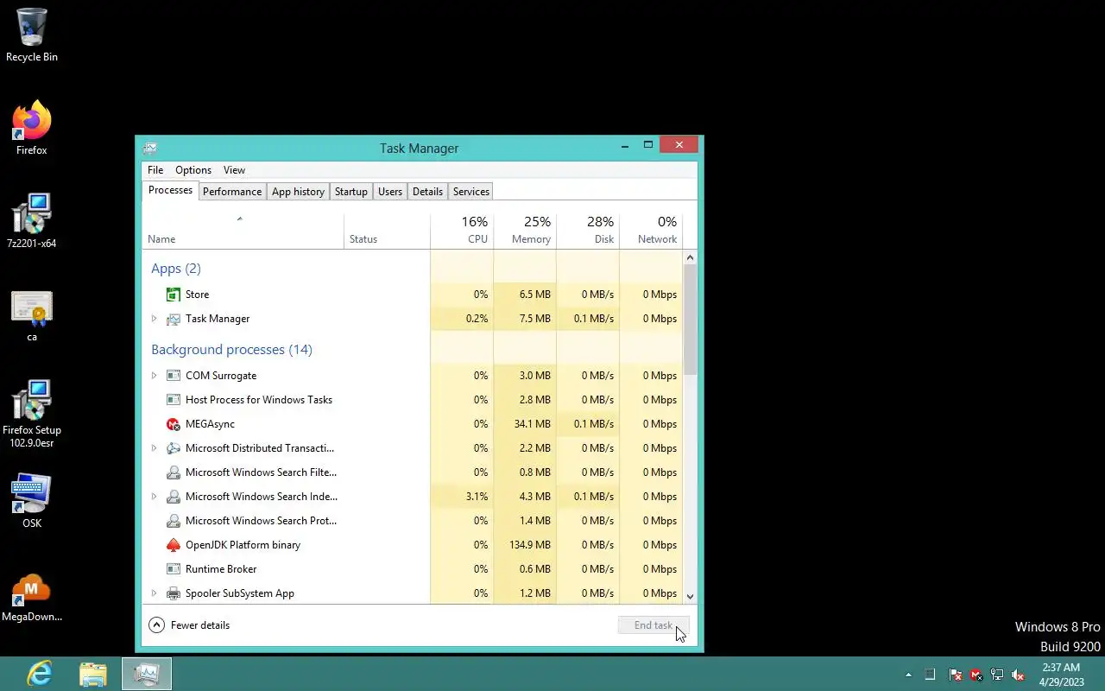1105x691 pixels.
Task: Click the Host Process for Windows Tasks icon
Action: click(x=173, y=400)
